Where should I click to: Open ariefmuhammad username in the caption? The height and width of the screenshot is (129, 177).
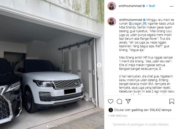coord(130,20)
